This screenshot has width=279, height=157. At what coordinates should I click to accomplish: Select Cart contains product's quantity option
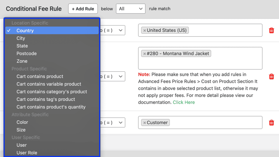click(52, 107)
